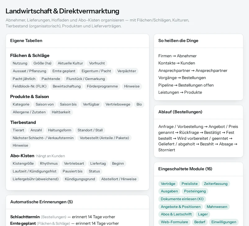
Task: Open the Verträge module tag
Action: (168, 184)
